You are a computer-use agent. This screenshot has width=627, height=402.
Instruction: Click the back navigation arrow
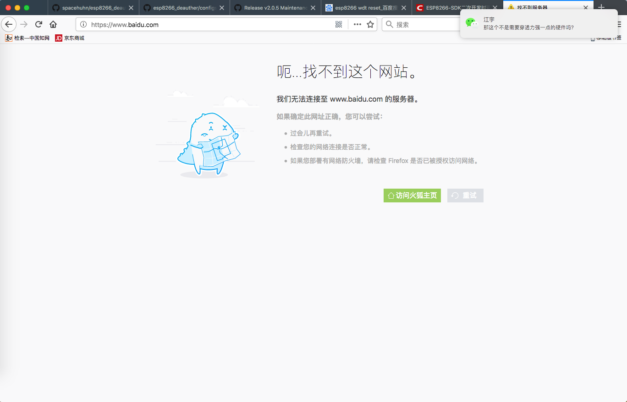click(9, 24)
